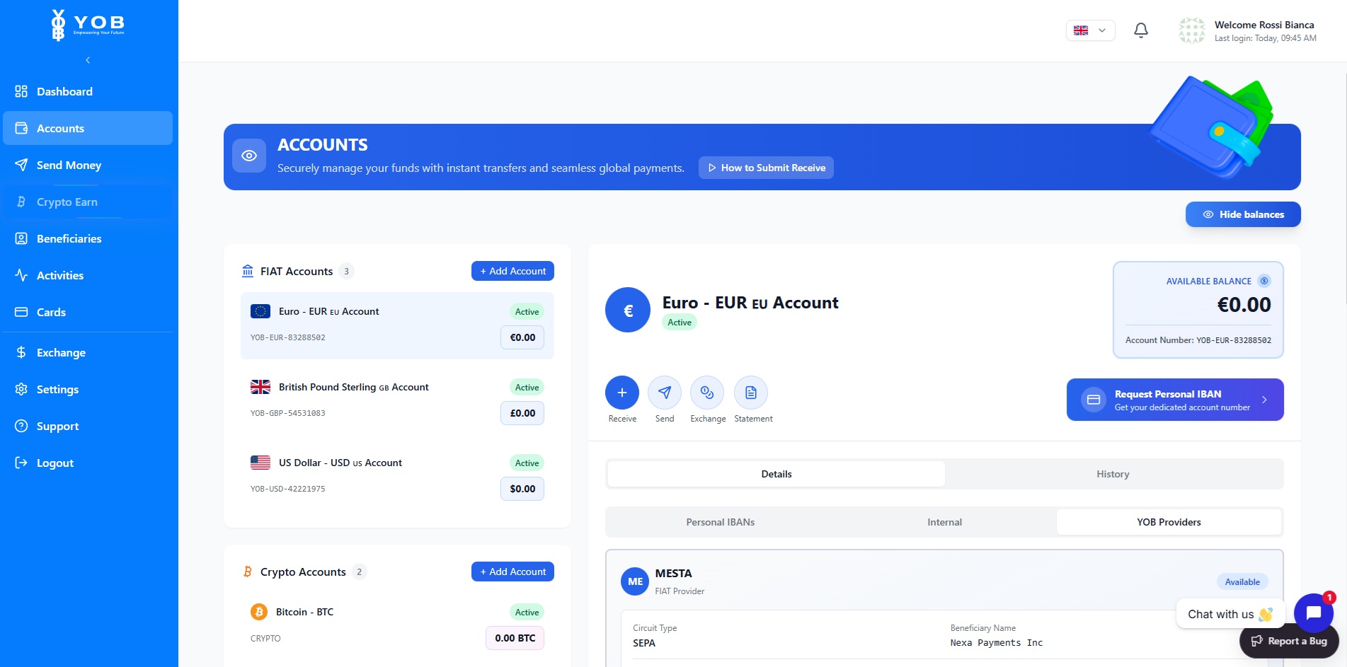Screen dimensions: 1347x667
Task: Open the Statement document icon
Action: 750,393
